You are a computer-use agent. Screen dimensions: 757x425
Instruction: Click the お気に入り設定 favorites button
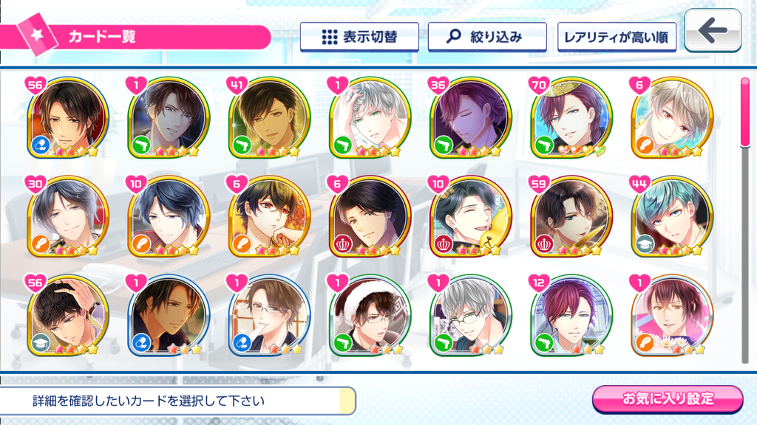pos(668,399)
